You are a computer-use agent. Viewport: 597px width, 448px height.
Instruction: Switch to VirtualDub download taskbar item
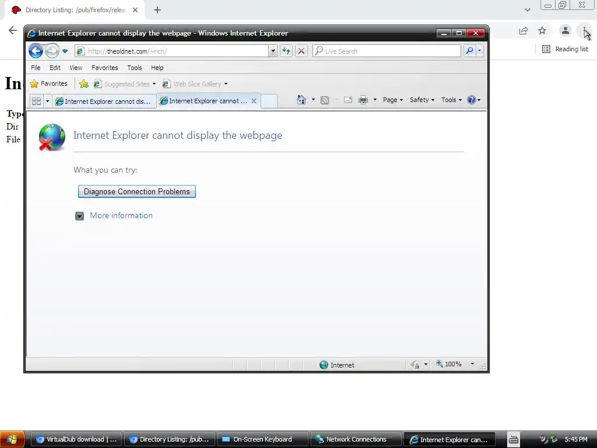(76, 439)
